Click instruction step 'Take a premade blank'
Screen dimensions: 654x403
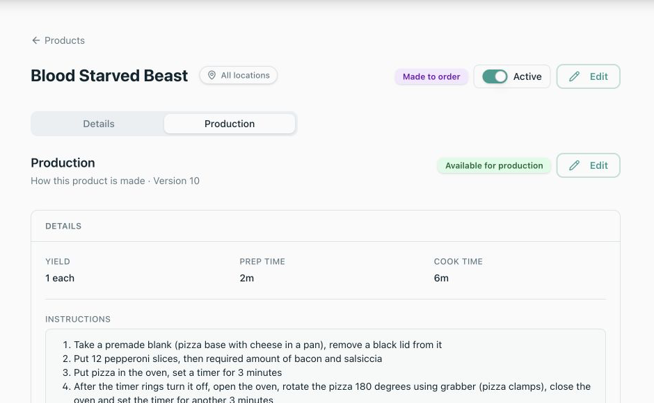point(257,345)
